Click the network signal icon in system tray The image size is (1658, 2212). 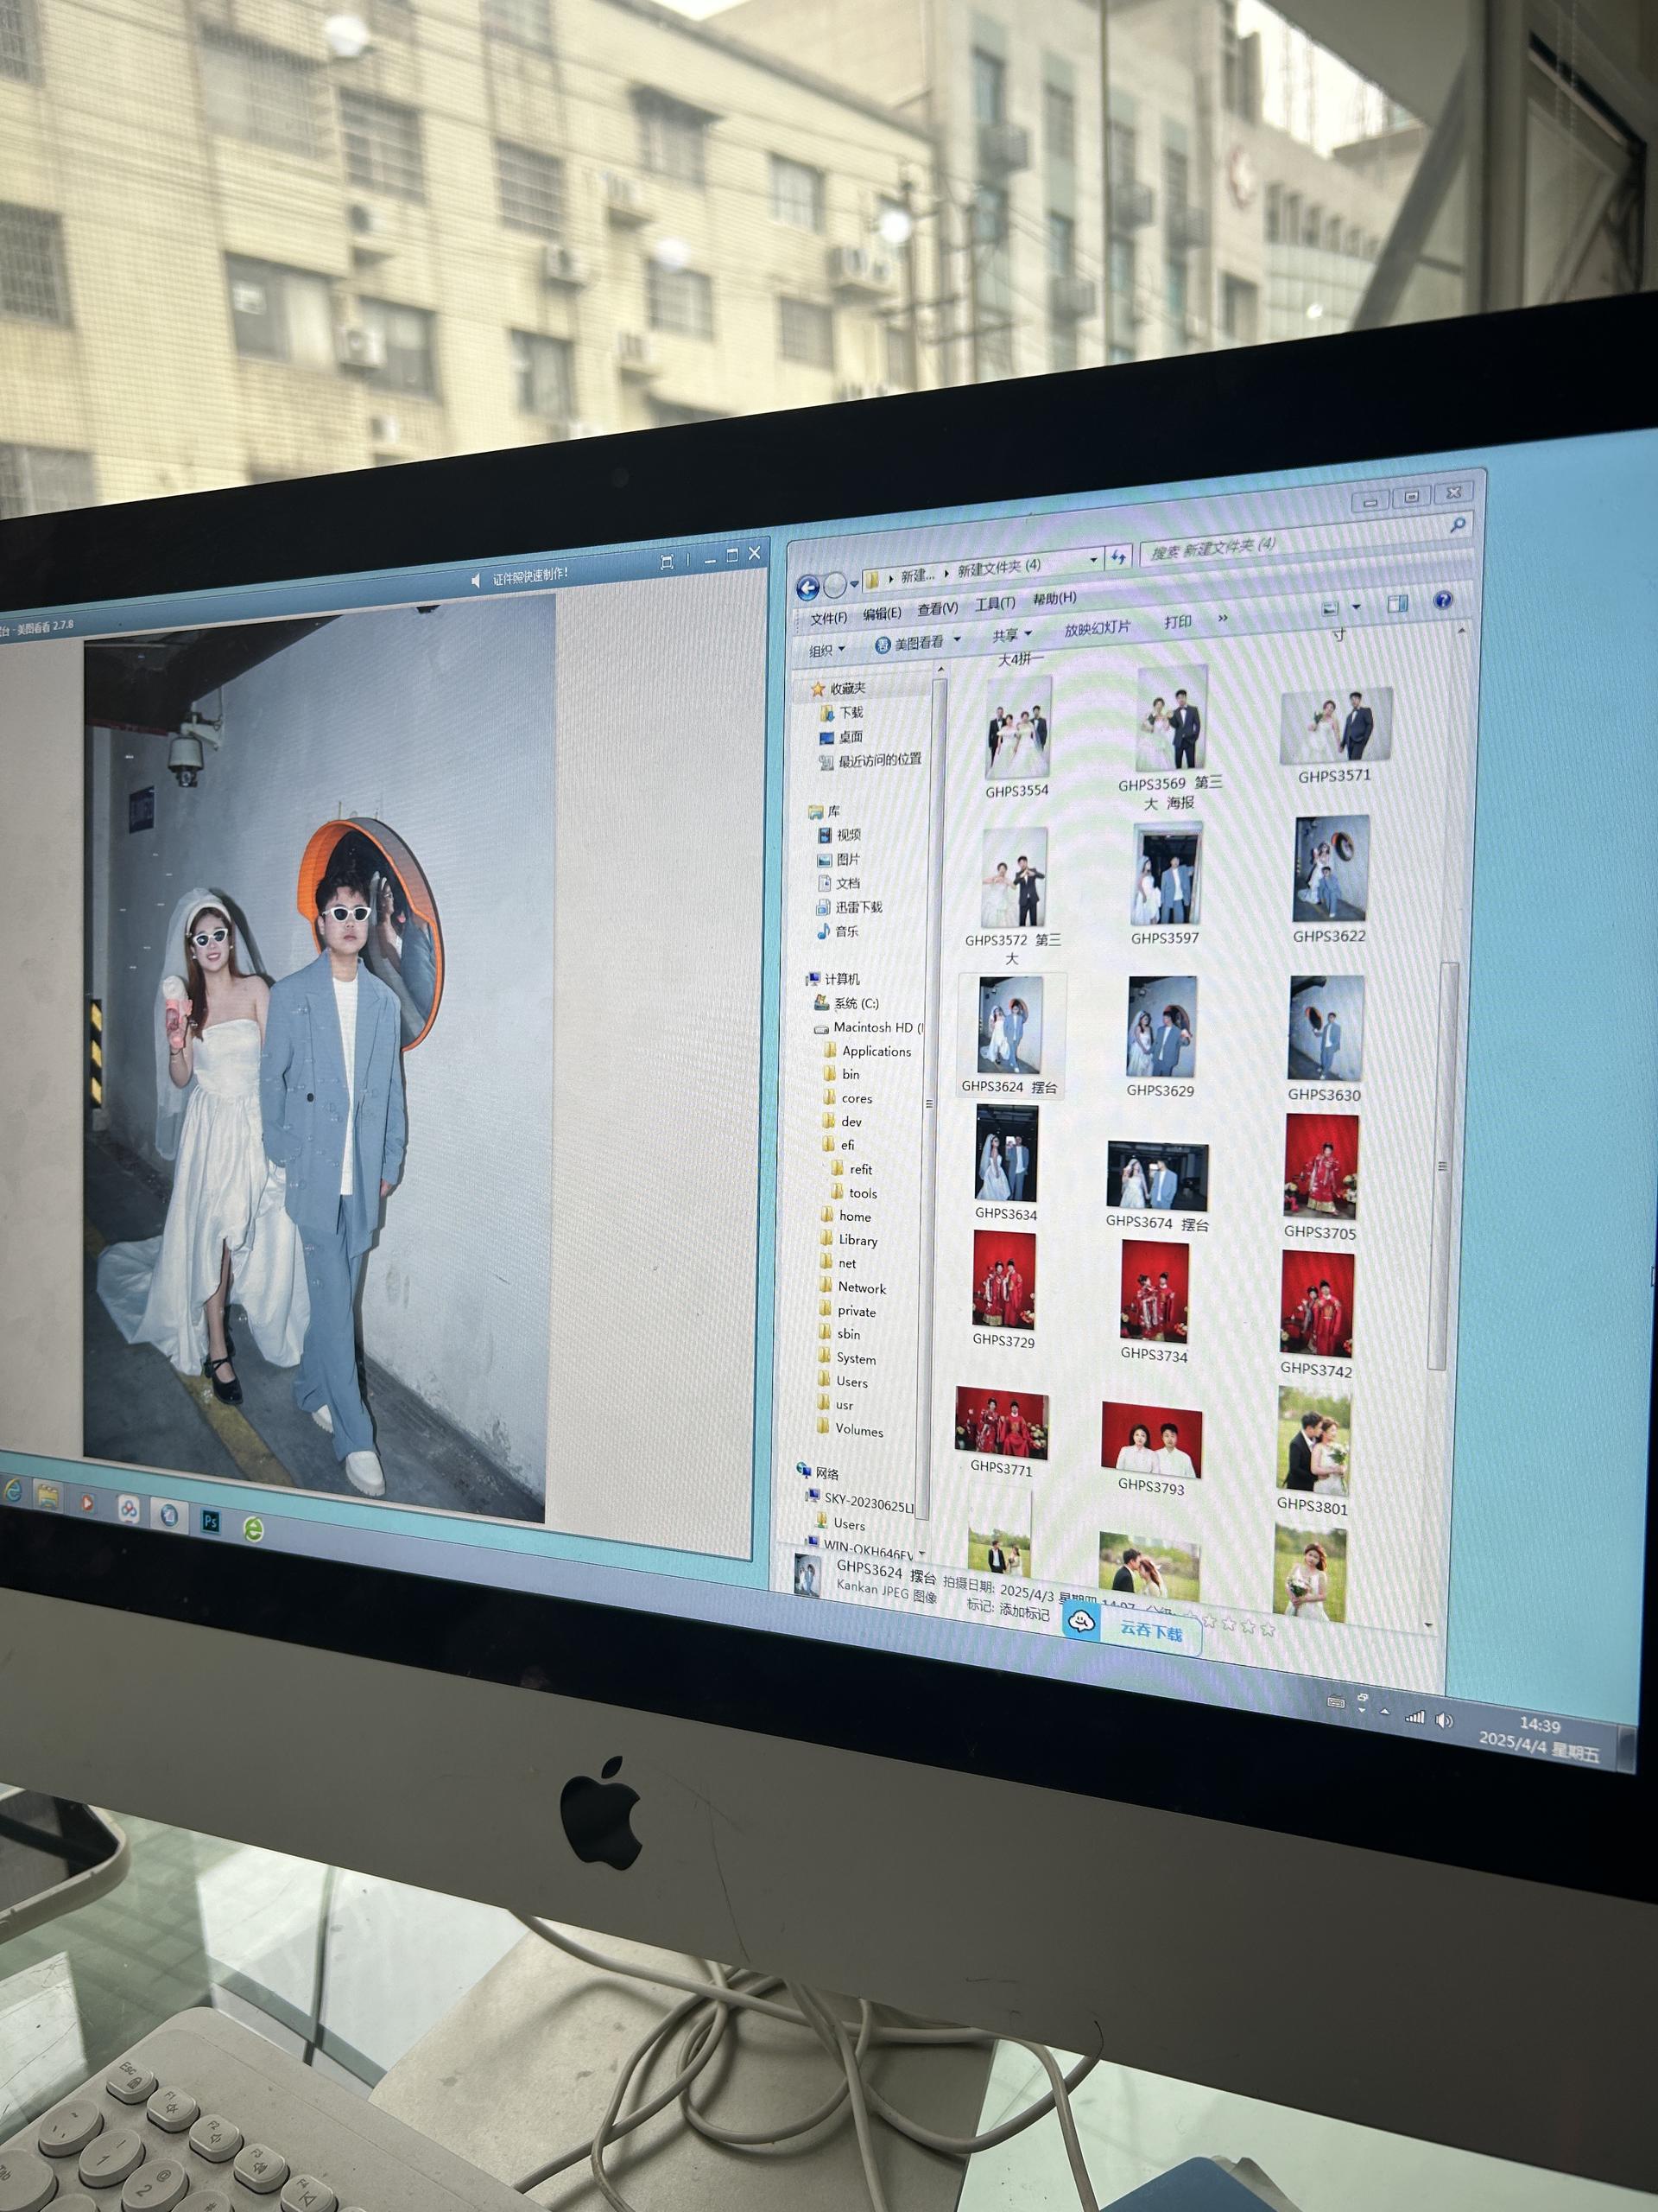[x=1414, y=1716]
